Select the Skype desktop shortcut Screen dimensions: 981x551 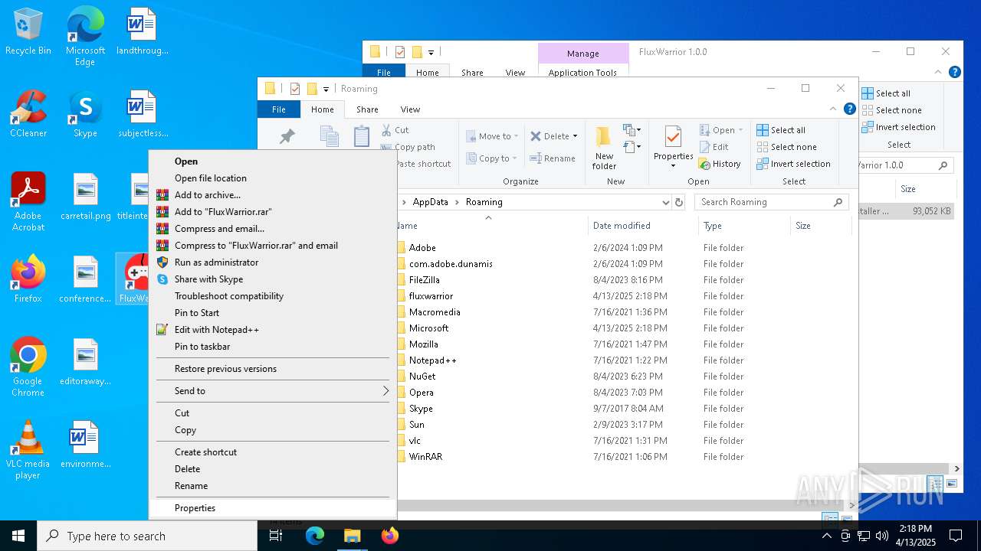[x=85, y=115]
